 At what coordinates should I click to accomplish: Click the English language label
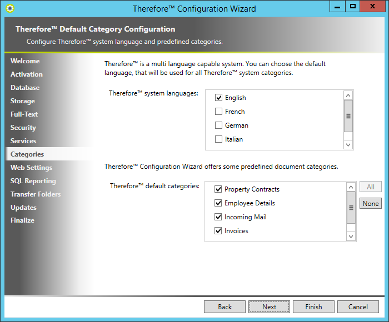point(236,98)
